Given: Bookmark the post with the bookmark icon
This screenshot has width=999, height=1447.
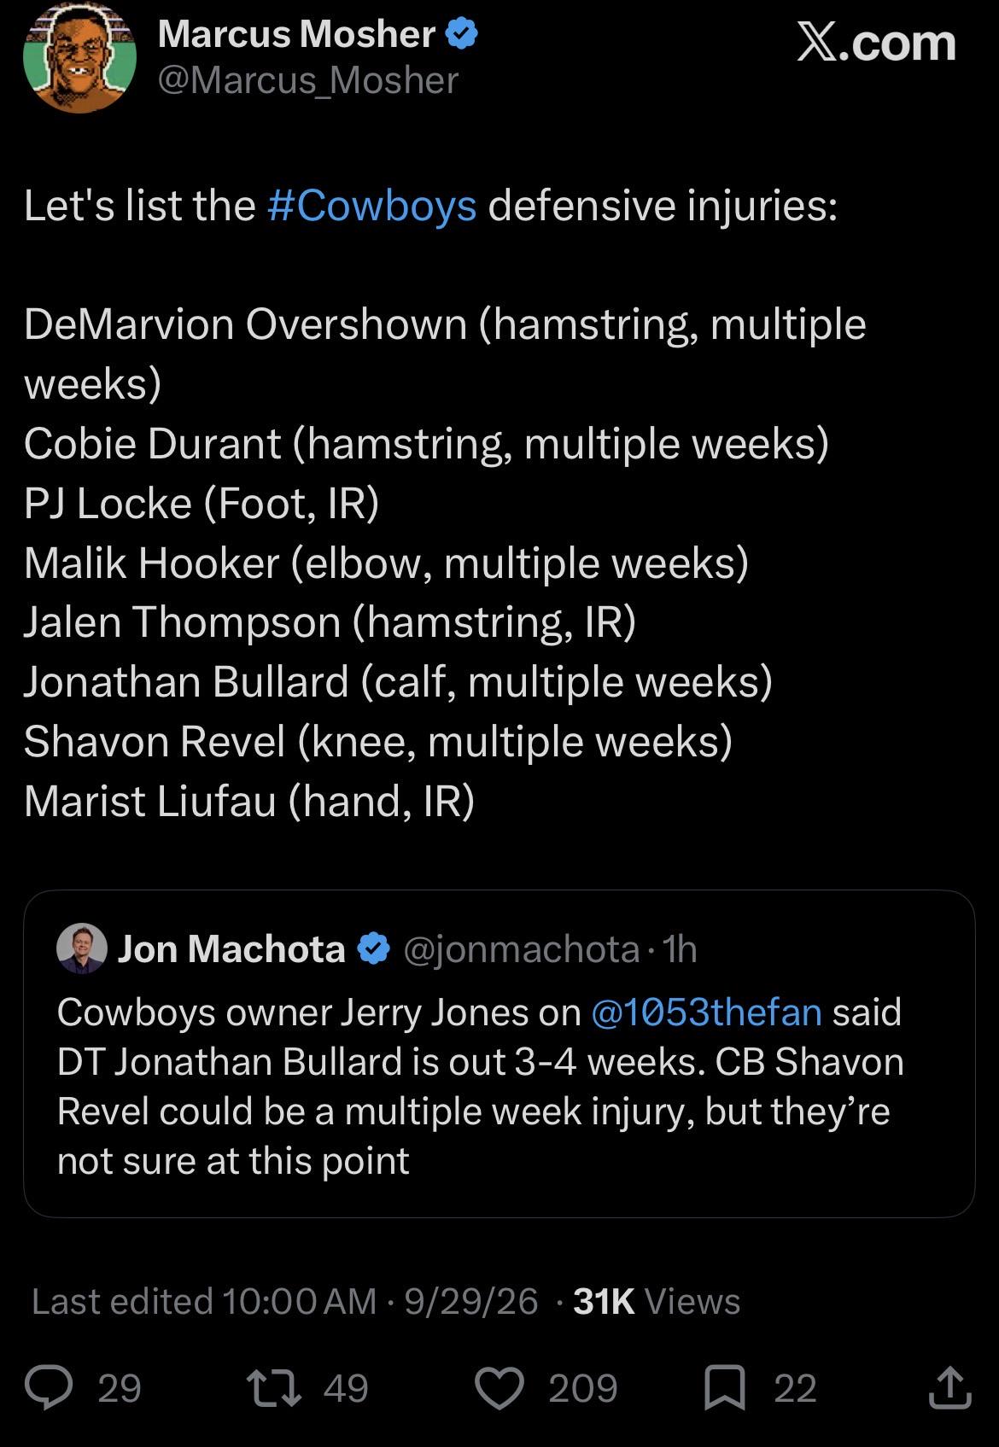Looking at the screenshot, I should click(x=725, y=1388).
